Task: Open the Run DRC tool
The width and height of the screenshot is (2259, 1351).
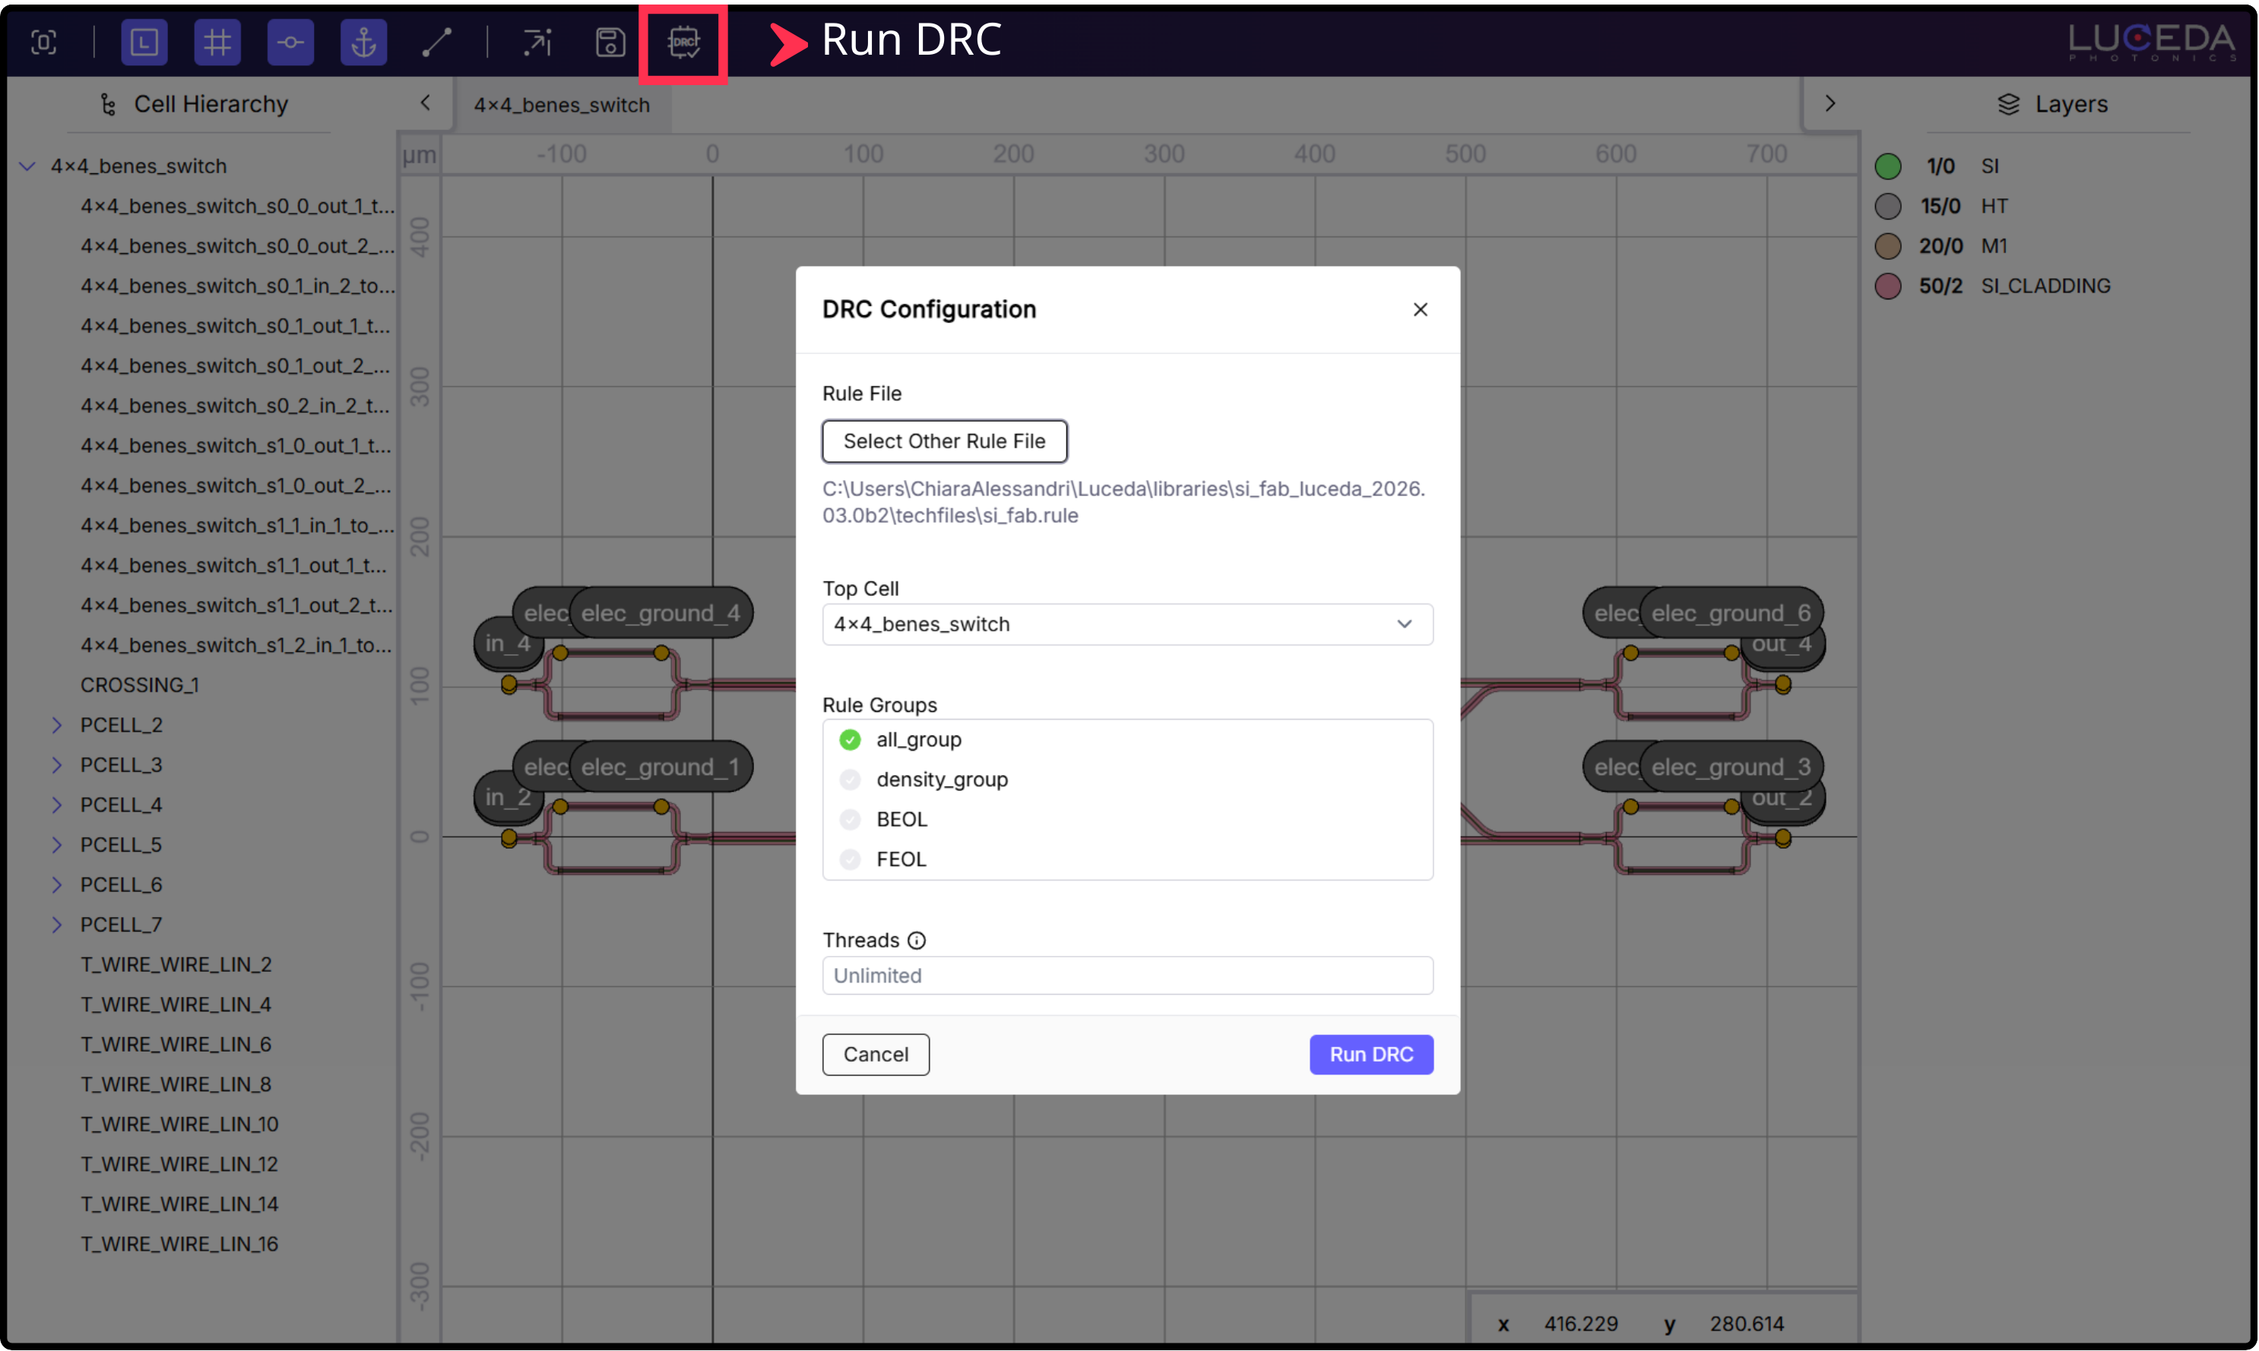Action: click(683, 42)
